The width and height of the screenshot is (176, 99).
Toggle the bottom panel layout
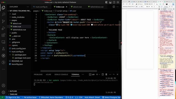110,2
